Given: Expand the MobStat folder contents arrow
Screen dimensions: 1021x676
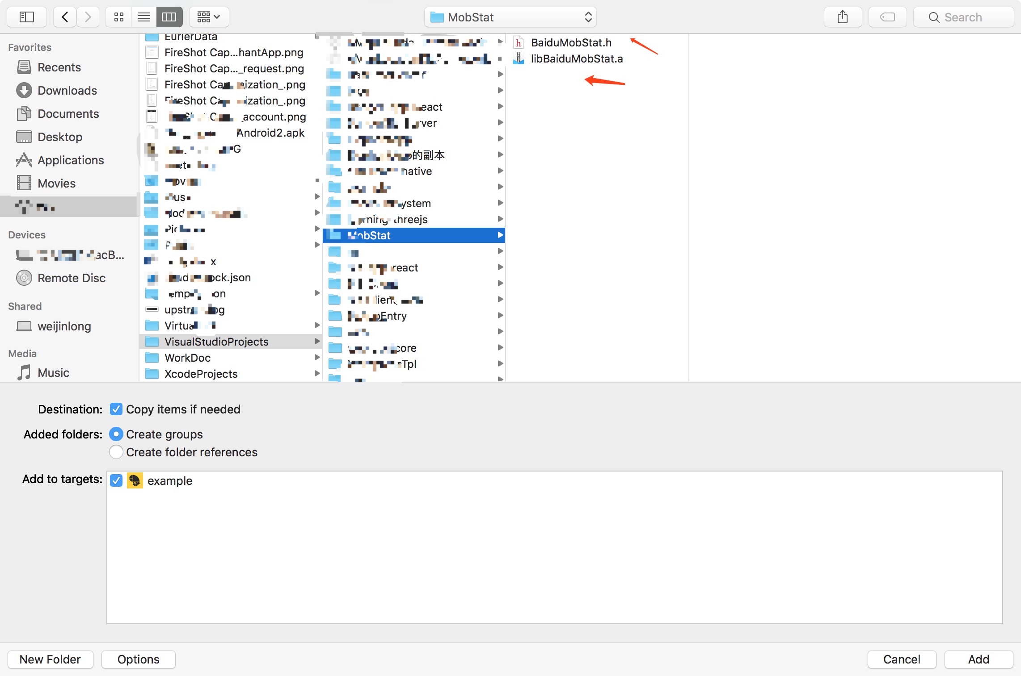Looking at the screenshot, I should tap(499, 235).
